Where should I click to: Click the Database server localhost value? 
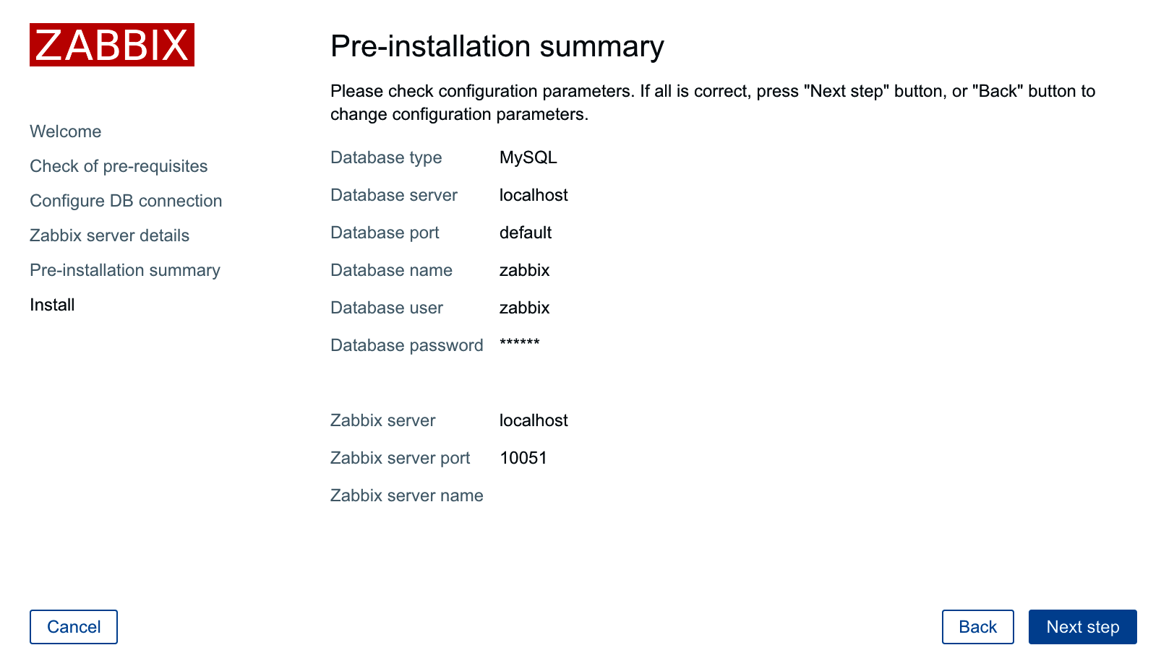click(534, 195)
